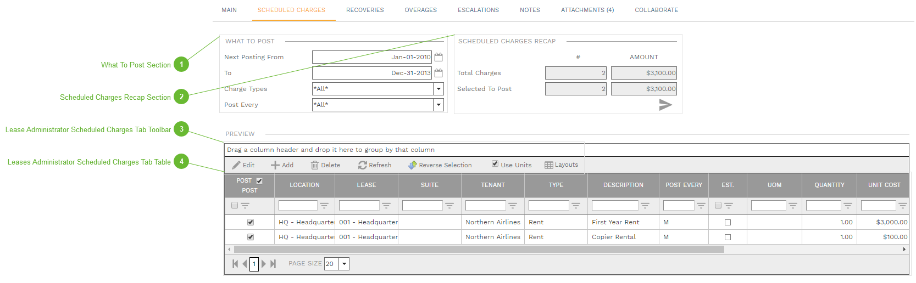
Task: Toggle the Post header select-all checkbox
Action: click(x=259, y=180)
